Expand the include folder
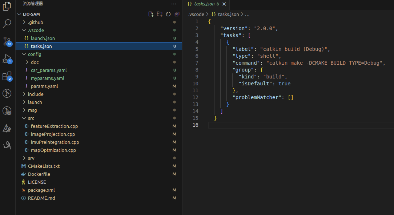 [35, 94]
